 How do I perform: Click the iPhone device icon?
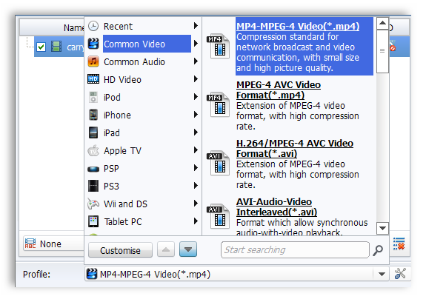(x=93, y=115)
